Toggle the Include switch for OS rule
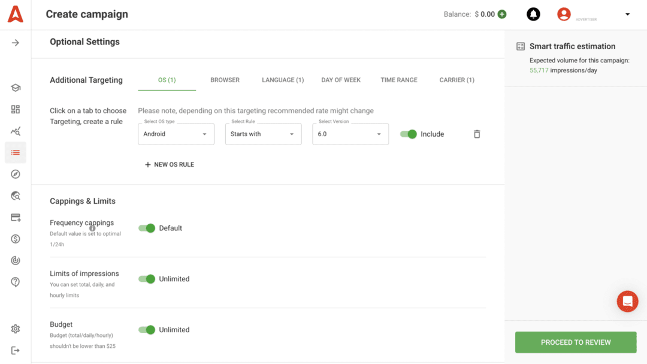647x364 pixels. (x=409, y=134)
